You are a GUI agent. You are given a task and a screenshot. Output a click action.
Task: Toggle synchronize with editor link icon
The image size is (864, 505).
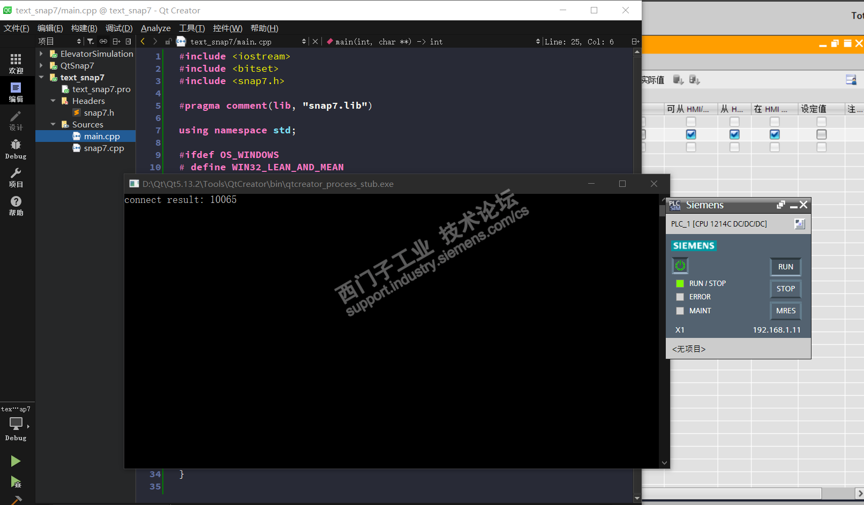103,41
